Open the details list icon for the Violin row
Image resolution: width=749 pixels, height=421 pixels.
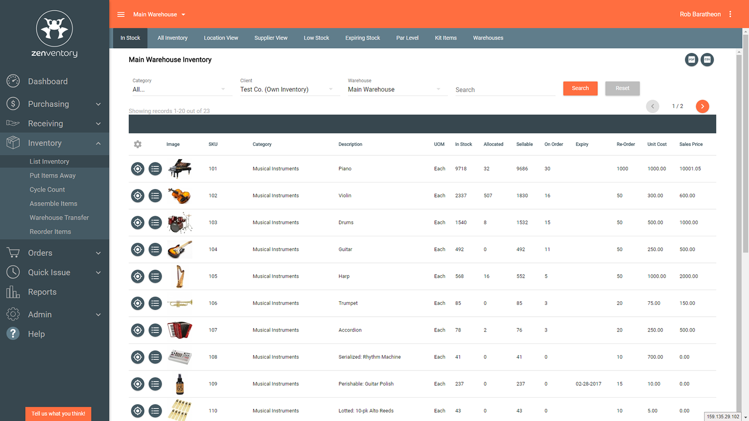pyautogui.click(x=155, y=196)
